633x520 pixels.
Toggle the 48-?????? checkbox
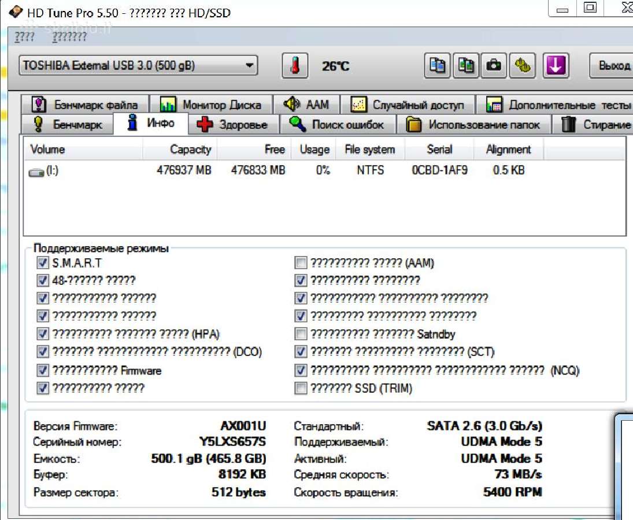[x=42, y=280]
